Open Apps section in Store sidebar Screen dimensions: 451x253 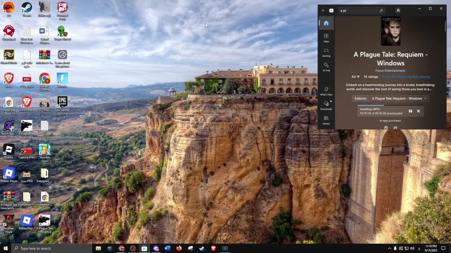point(326,38)
